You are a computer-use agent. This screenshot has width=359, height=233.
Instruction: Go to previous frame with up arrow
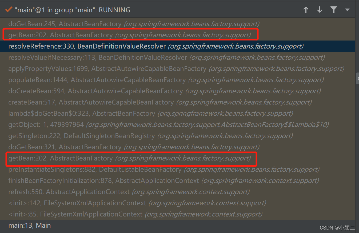tap(306, 10)
